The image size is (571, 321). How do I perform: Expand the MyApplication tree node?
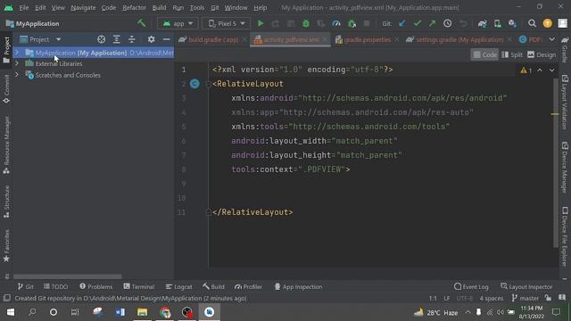pos(17,53)
